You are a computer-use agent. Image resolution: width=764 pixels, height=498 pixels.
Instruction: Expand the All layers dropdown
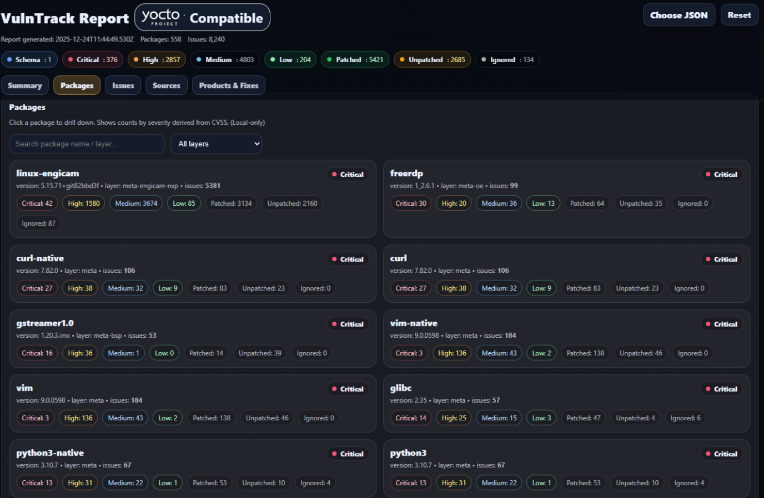[x=217, y=144]
